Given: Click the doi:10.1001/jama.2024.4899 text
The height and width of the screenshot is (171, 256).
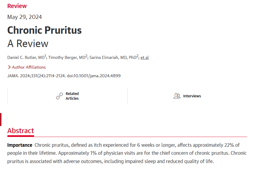Looking at the screenshot, I should (94, 76).
